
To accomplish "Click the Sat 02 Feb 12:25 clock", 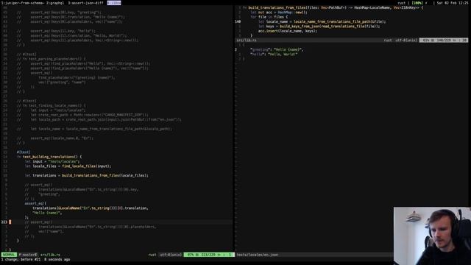I will tap(453, 3).
